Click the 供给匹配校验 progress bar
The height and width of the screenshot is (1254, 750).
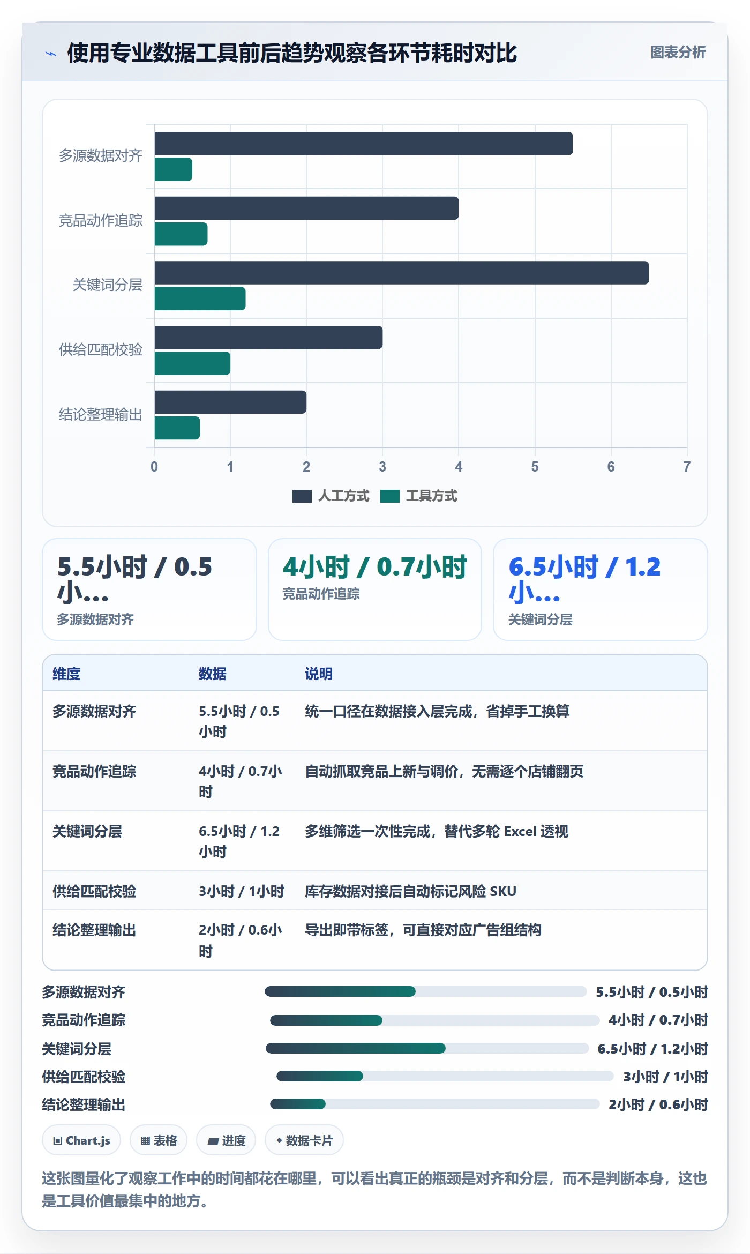(445, 1076)
